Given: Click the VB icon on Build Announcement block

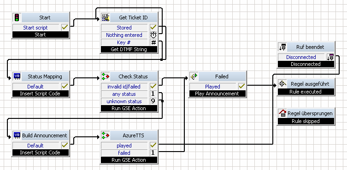Looking at the screenshot, I should click(17, 135).
